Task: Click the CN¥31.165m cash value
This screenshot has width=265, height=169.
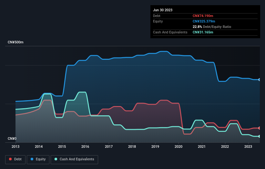Action: click(203, 32)
